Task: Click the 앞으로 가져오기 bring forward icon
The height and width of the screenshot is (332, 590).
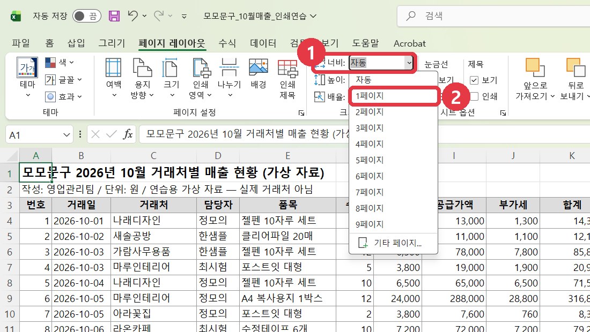Action: (534, 67)
